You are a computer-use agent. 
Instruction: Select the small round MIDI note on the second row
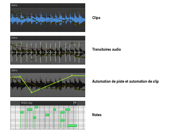coord(55,109)
